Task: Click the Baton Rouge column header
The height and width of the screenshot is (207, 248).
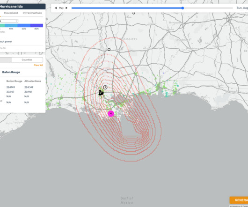Action: 14,81
